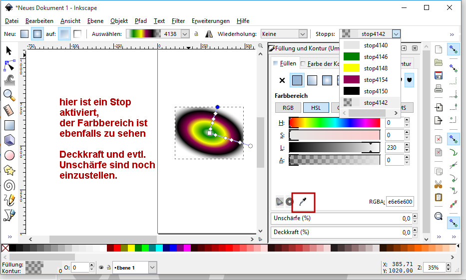Toggle the layer lock icon
Viewport: 466px width, 280px height.
(x=107, y=268)
